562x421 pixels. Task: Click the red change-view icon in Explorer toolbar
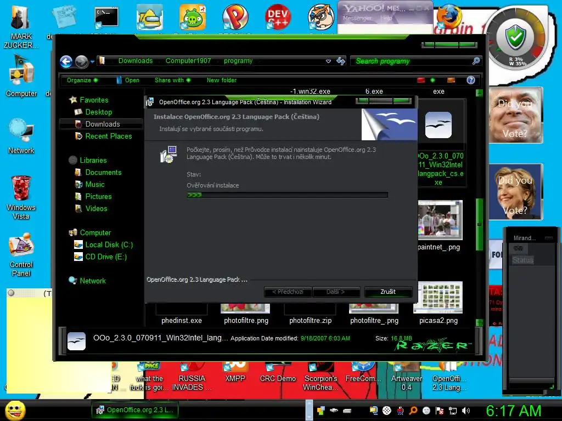pyautogui.click(x=421, y=80)
